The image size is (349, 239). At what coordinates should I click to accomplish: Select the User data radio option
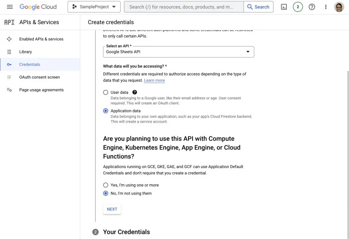click(106, 92)
